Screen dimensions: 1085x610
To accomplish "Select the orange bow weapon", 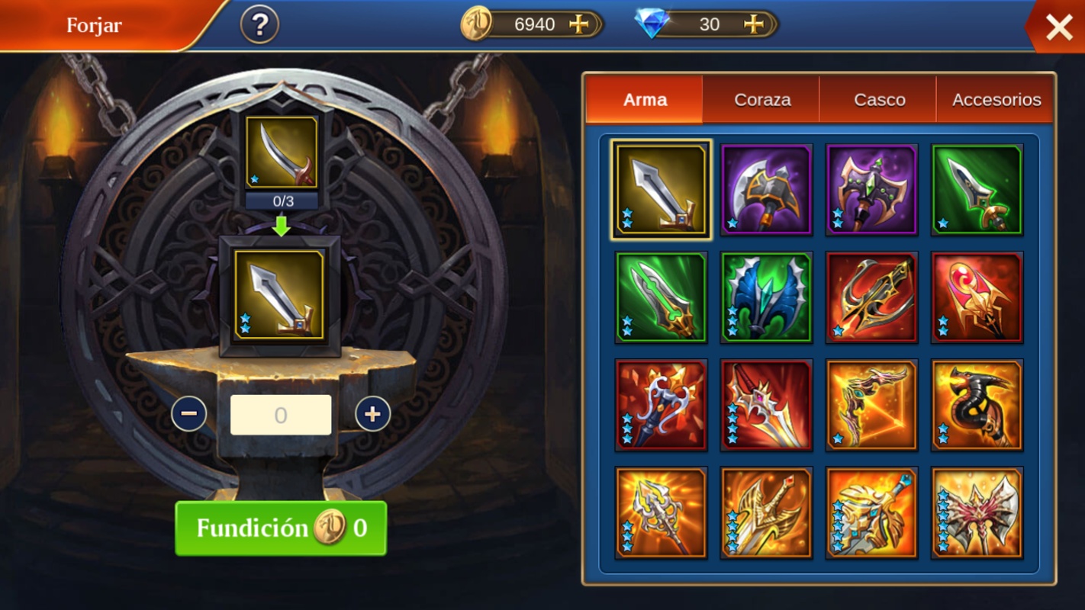I will [x=871, y=405].
